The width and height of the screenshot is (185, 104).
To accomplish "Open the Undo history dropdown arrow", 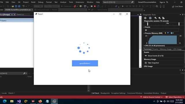I will (26, 6).
